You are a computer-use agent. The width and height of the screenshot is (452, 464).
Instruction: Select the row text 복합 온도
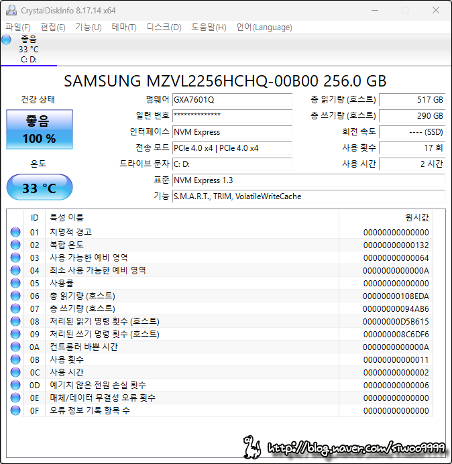point(66,245)
